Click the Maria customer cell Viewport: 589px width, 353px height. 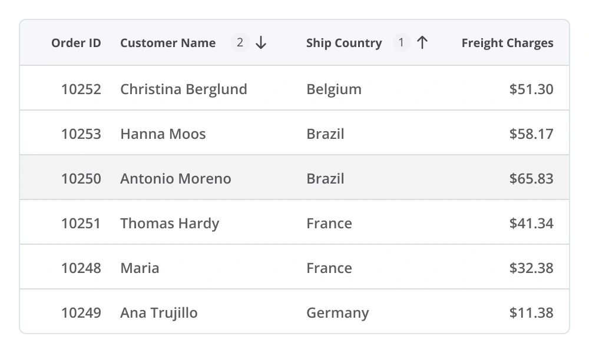(140, 268)
